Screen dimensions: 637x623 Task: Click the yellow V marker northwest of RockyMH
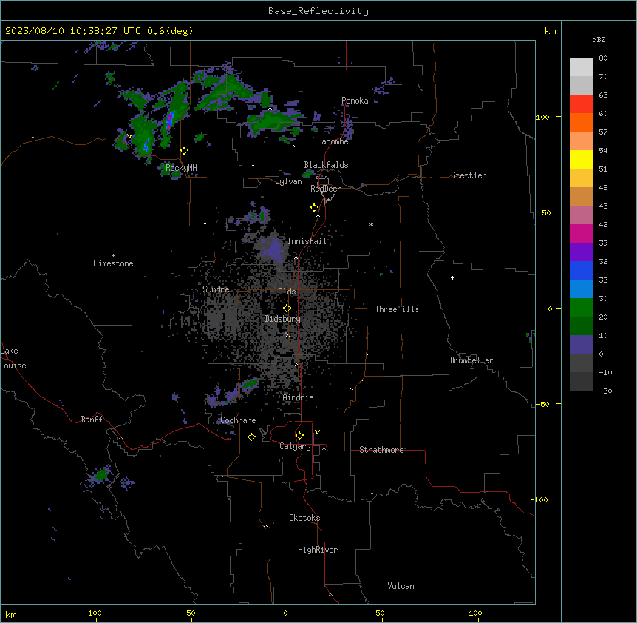pos(129,136)
